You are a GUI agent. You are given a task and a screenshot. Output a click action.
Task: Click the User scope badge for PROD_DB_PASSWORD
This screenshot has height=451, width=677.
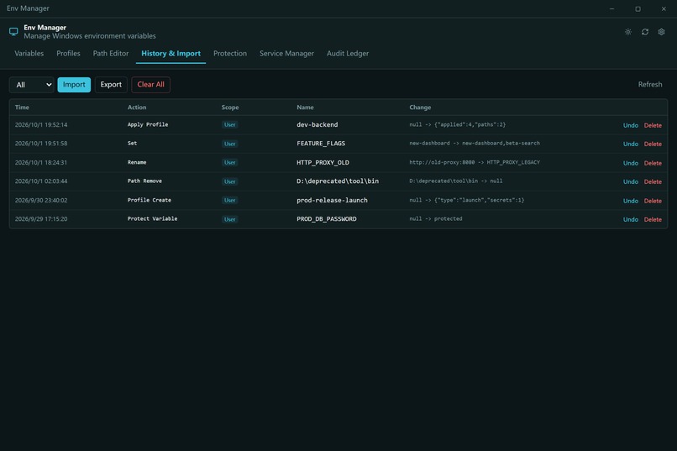[x=229, y=219]
